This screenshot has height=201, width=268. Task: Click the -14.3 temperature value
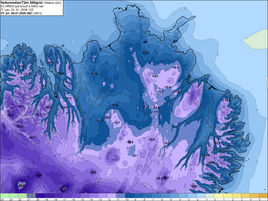tap(206, 155)
